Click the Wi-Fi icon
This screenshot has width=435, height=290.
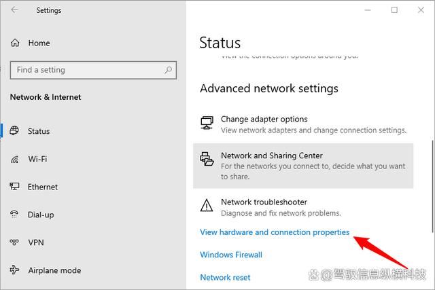pos(15,159)
